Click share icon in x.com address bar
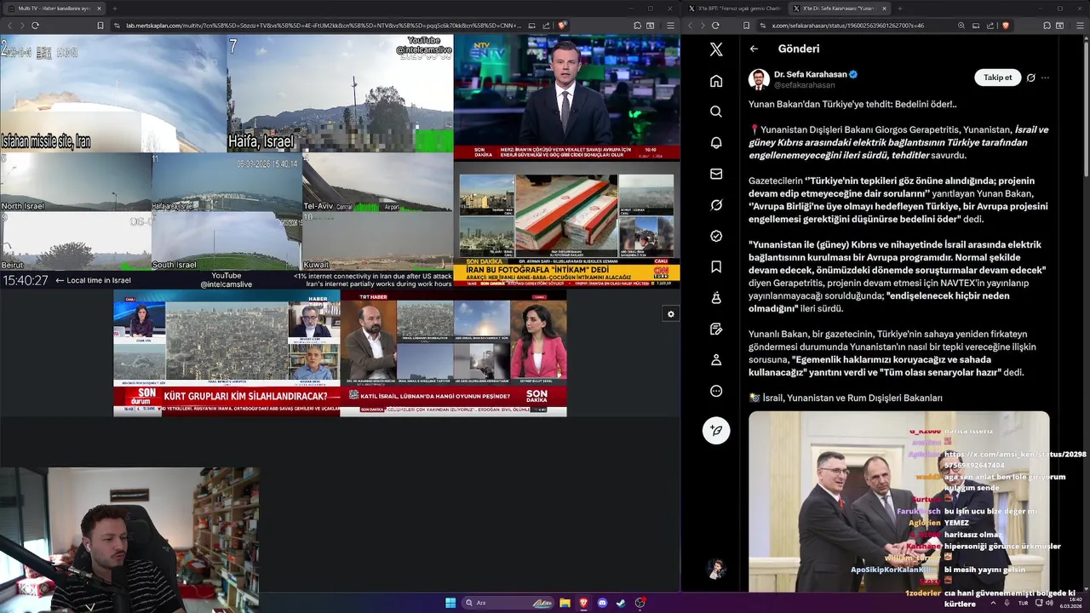 pos(990,26)
